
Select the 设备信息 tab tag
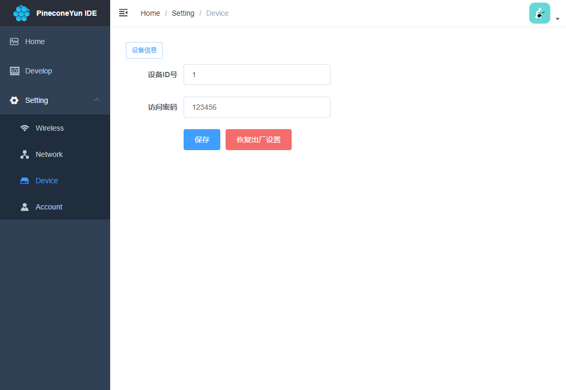coord(144,50)
